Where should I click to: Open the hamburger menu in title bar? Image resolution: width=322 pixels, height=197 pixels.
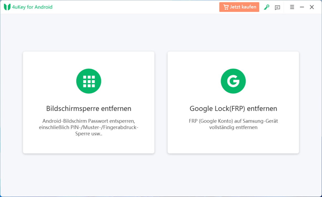click(292, 7)
